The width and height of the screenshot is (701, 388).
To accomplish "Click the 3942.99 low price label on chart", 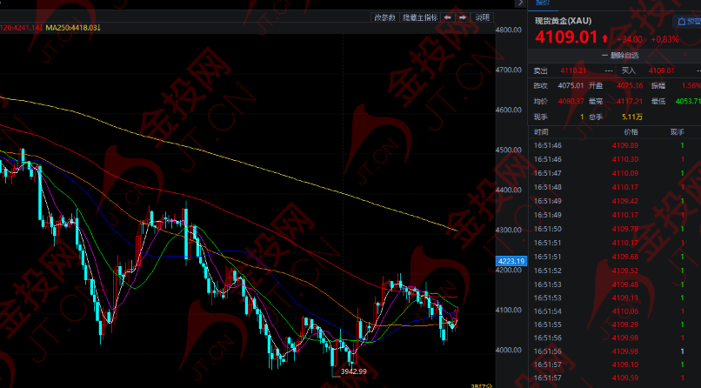I will 354,371.
